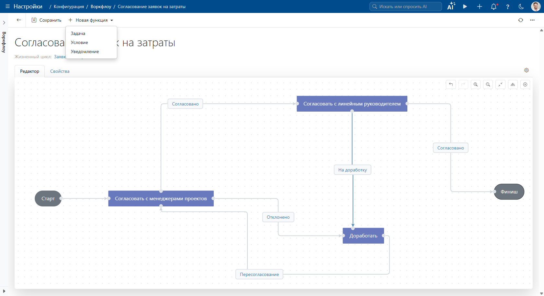Viewport: 544px width, 296px height.
Task: Open the AI assistant icon
Action: (451, 6)
